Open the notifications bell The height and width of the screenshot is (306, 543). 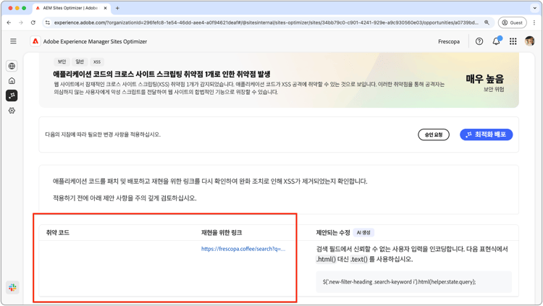click(496, 41)
